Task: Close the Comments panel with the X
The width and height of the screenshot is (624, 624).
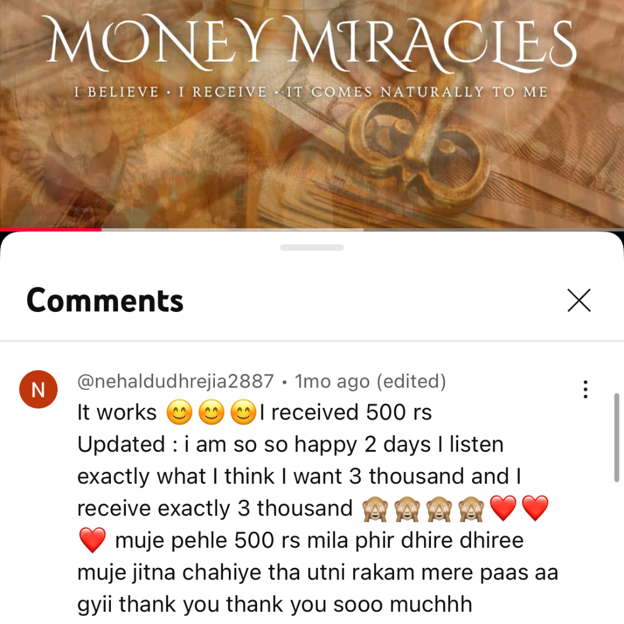Action: [x=579, y=300]
